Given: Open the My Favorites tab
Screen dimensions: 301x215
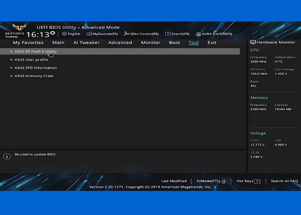Looking at the screenshot, I should coord(28,43).
